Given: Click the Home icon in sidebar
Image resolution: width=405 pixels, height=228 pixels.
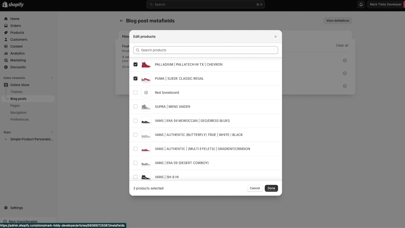Looking at the screenshot, I should click(x=6, y=19).
